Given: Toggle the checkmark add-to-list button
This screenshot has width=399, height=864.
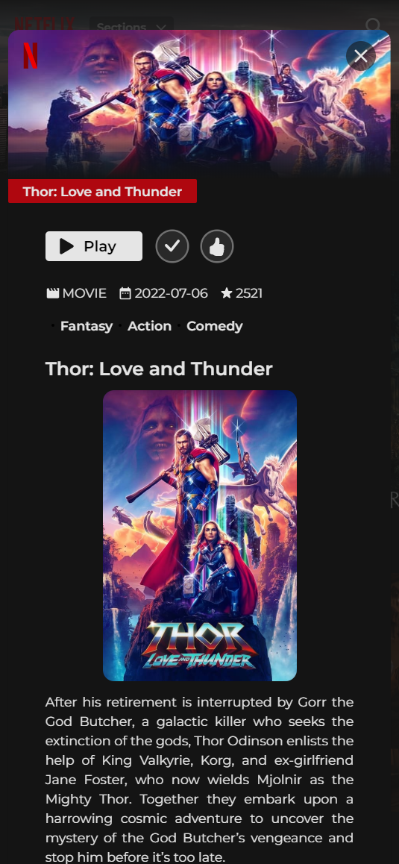Looking at the screenshot, I should click(172, 246).
